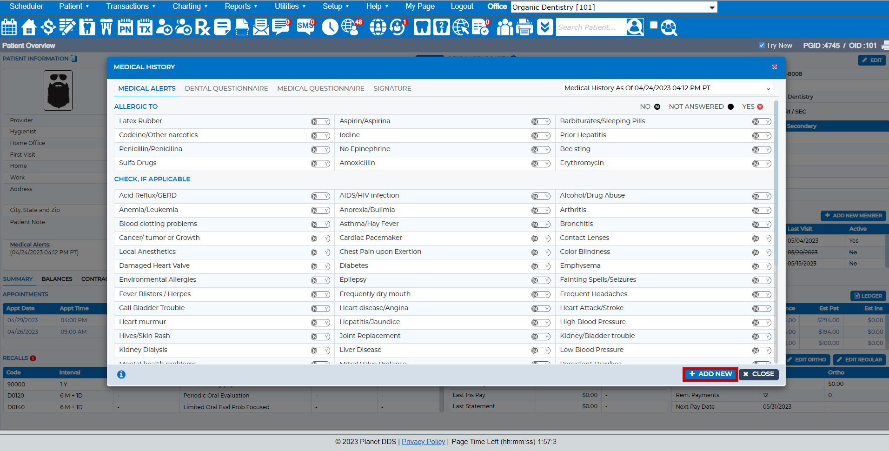Viewport: 889px width, 451px height.
Task: Click the PN progress notes icon
Action: point(125,27)
